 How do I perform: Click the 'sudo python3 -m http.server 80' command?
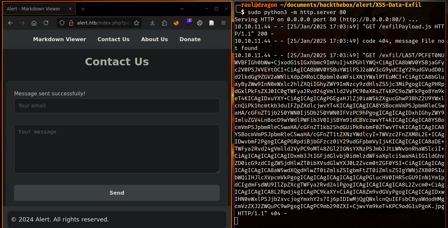pyautogui.click(x=297, y=12)
